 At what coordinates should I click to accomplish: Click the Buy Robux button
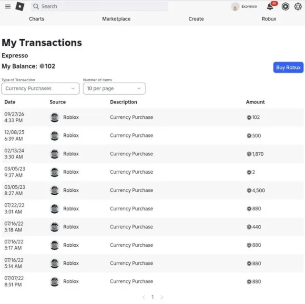pyautogui.click(x=288, y=68)
